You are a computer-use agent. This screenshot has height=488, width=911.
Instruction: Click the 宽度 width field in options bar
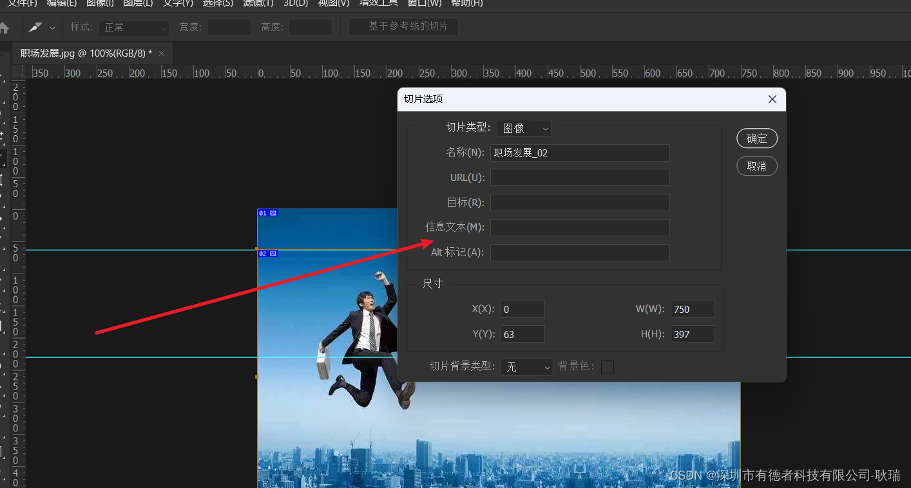[229, 27]
